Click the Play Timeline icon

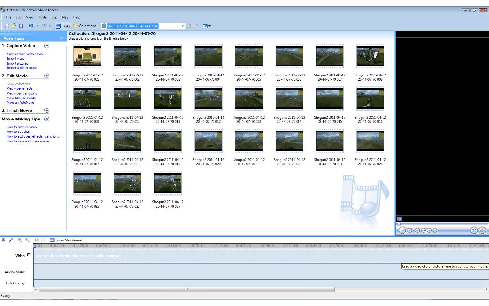point(43,240)
